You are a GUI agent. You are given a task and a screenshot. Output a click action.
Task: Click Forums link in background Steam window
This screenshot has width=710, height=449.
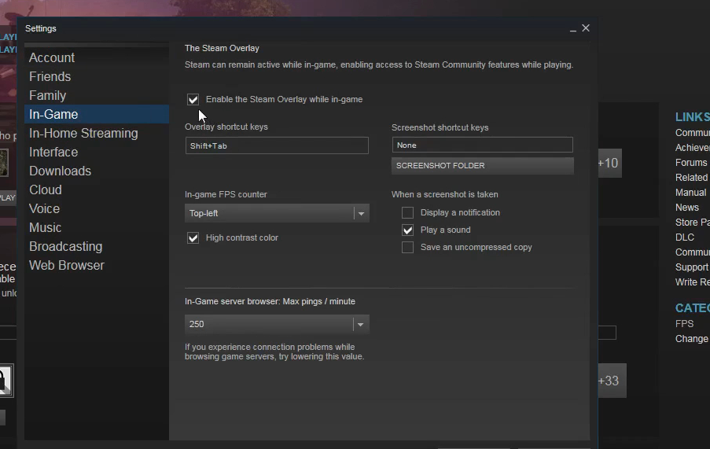[x=691, y=163]
